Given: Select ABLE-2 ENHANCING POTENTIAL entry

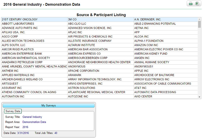Looking at the screenshot, I should (166, 24).
